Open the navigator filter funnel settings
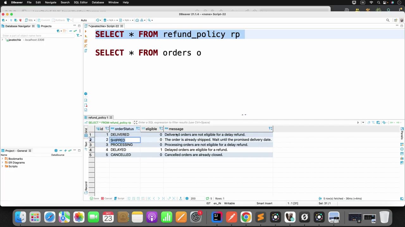Screen dimensions: 405x227 [x=78, y=36]
